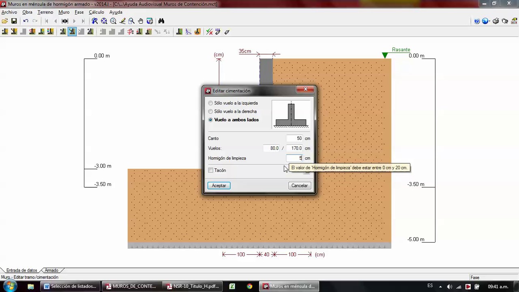Click the left Vuelos field showing 80.0
519x292 pixels.
[271, 148]
